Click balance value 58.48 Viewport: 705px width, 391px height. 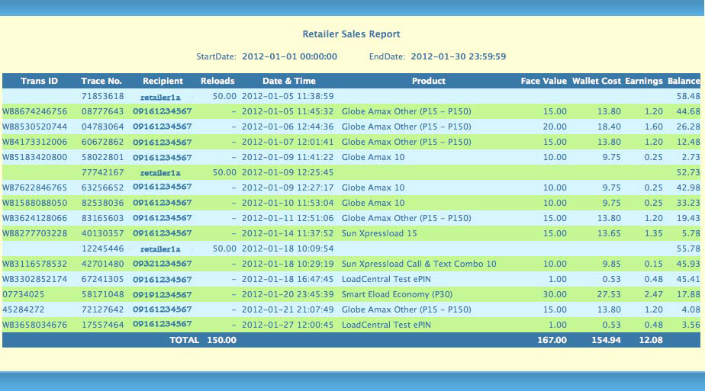pos(688,96)
